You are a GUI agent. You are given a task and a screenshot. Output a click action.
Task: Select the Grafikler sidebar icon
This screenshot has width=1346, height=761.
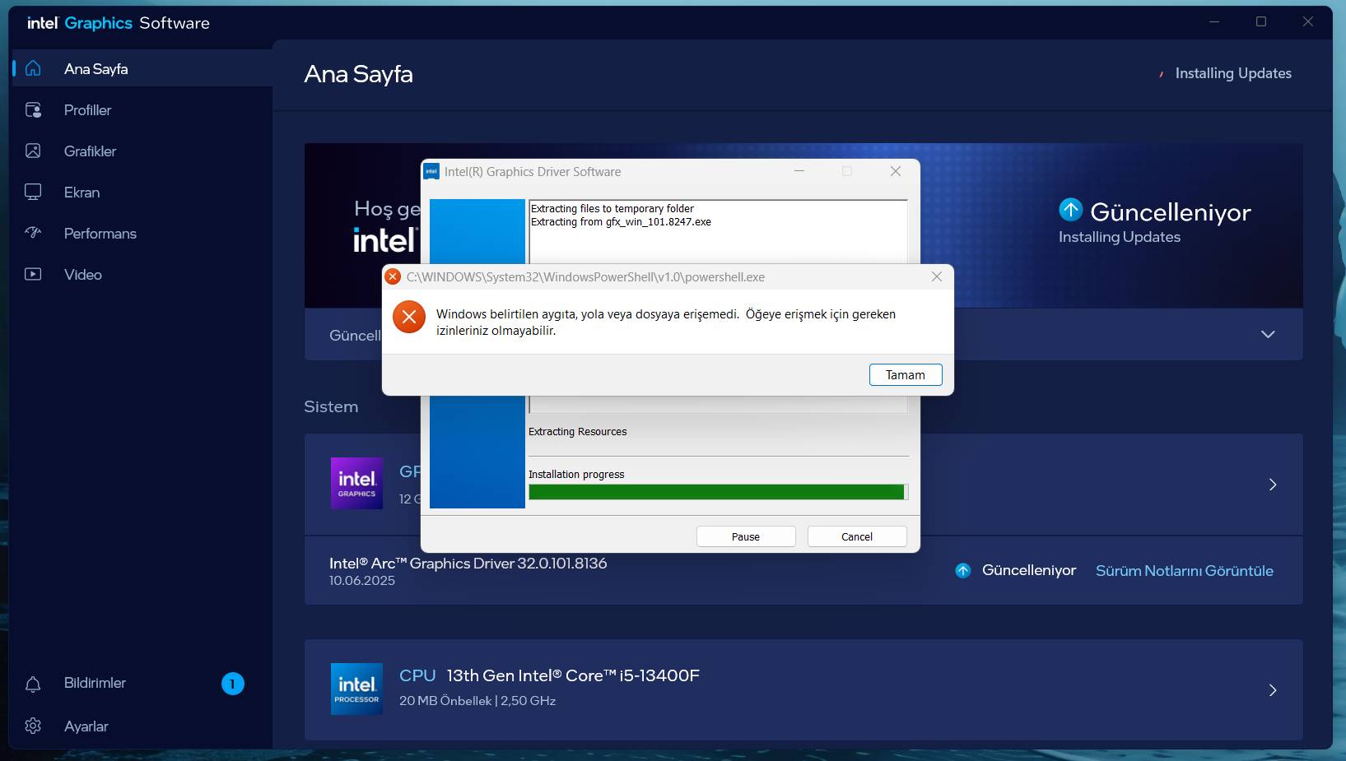(33, 151)
